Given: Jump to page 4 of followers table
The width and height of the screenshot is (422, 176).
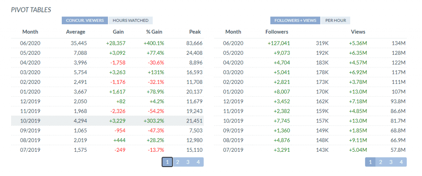Looking at the screenshot, I should 401,162.
